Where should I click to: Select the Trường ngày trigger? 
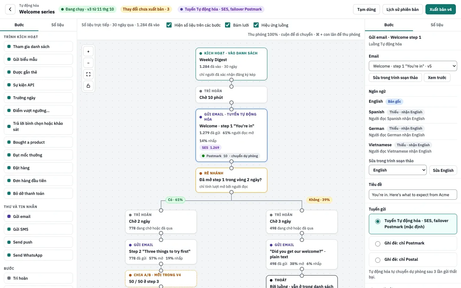click(38, 98)
